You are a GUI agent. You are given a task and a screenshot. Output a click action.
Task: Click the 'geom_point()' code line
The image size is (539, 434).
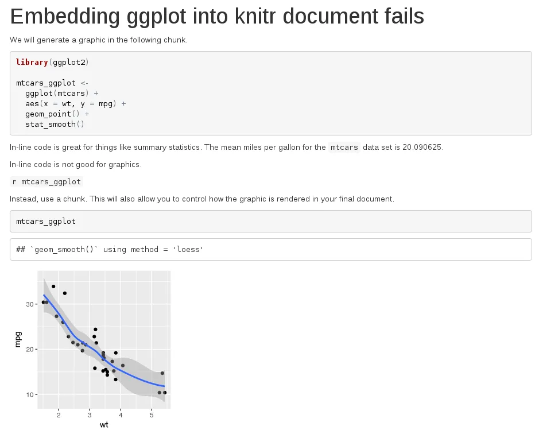coord(57,114)
